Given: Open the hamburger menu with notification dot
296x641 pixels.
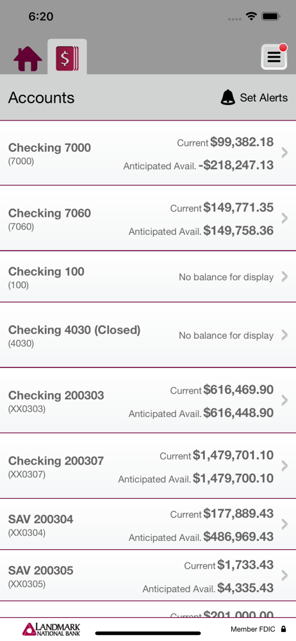Looking at the screenshot, I should 274,57.
